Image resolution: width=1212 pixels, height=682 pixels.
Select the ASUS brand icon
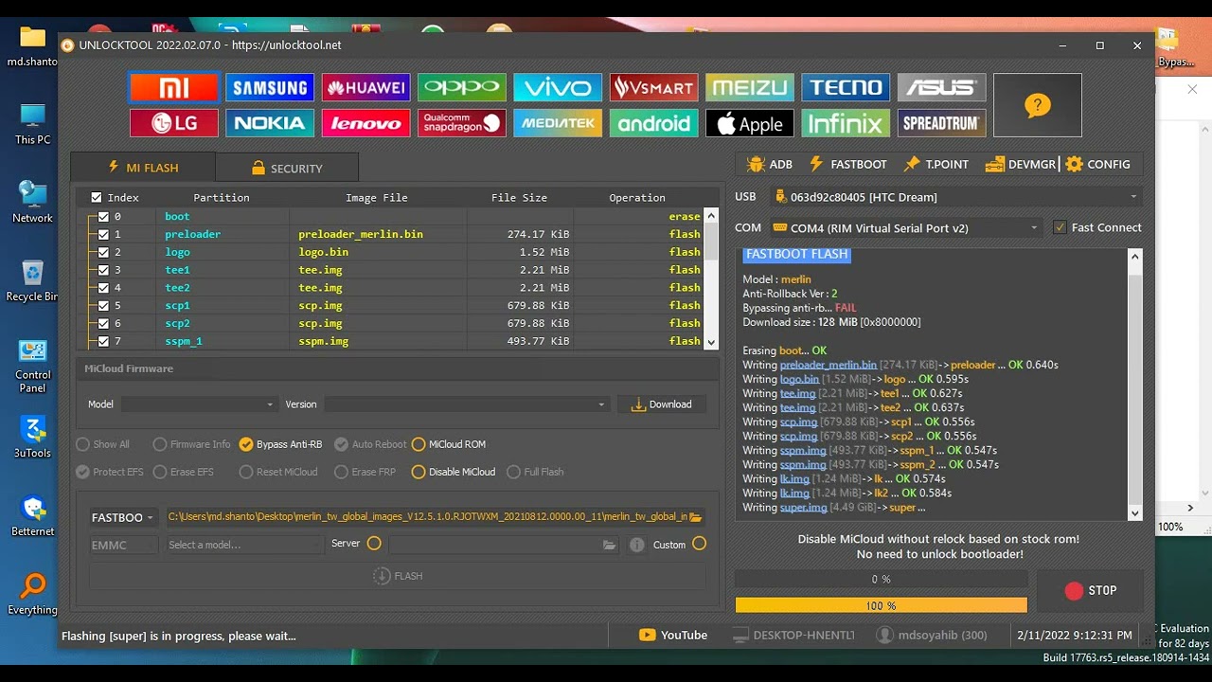coord(941,88)
